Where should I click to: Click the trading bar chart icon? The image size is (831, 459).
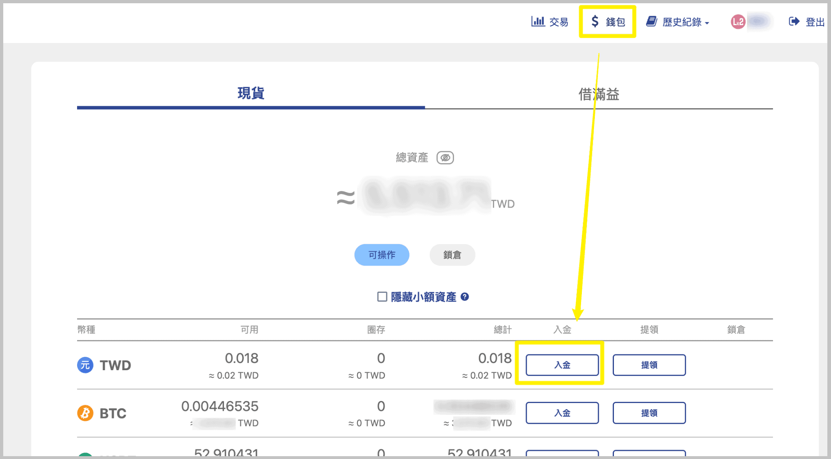click(538, 21)
